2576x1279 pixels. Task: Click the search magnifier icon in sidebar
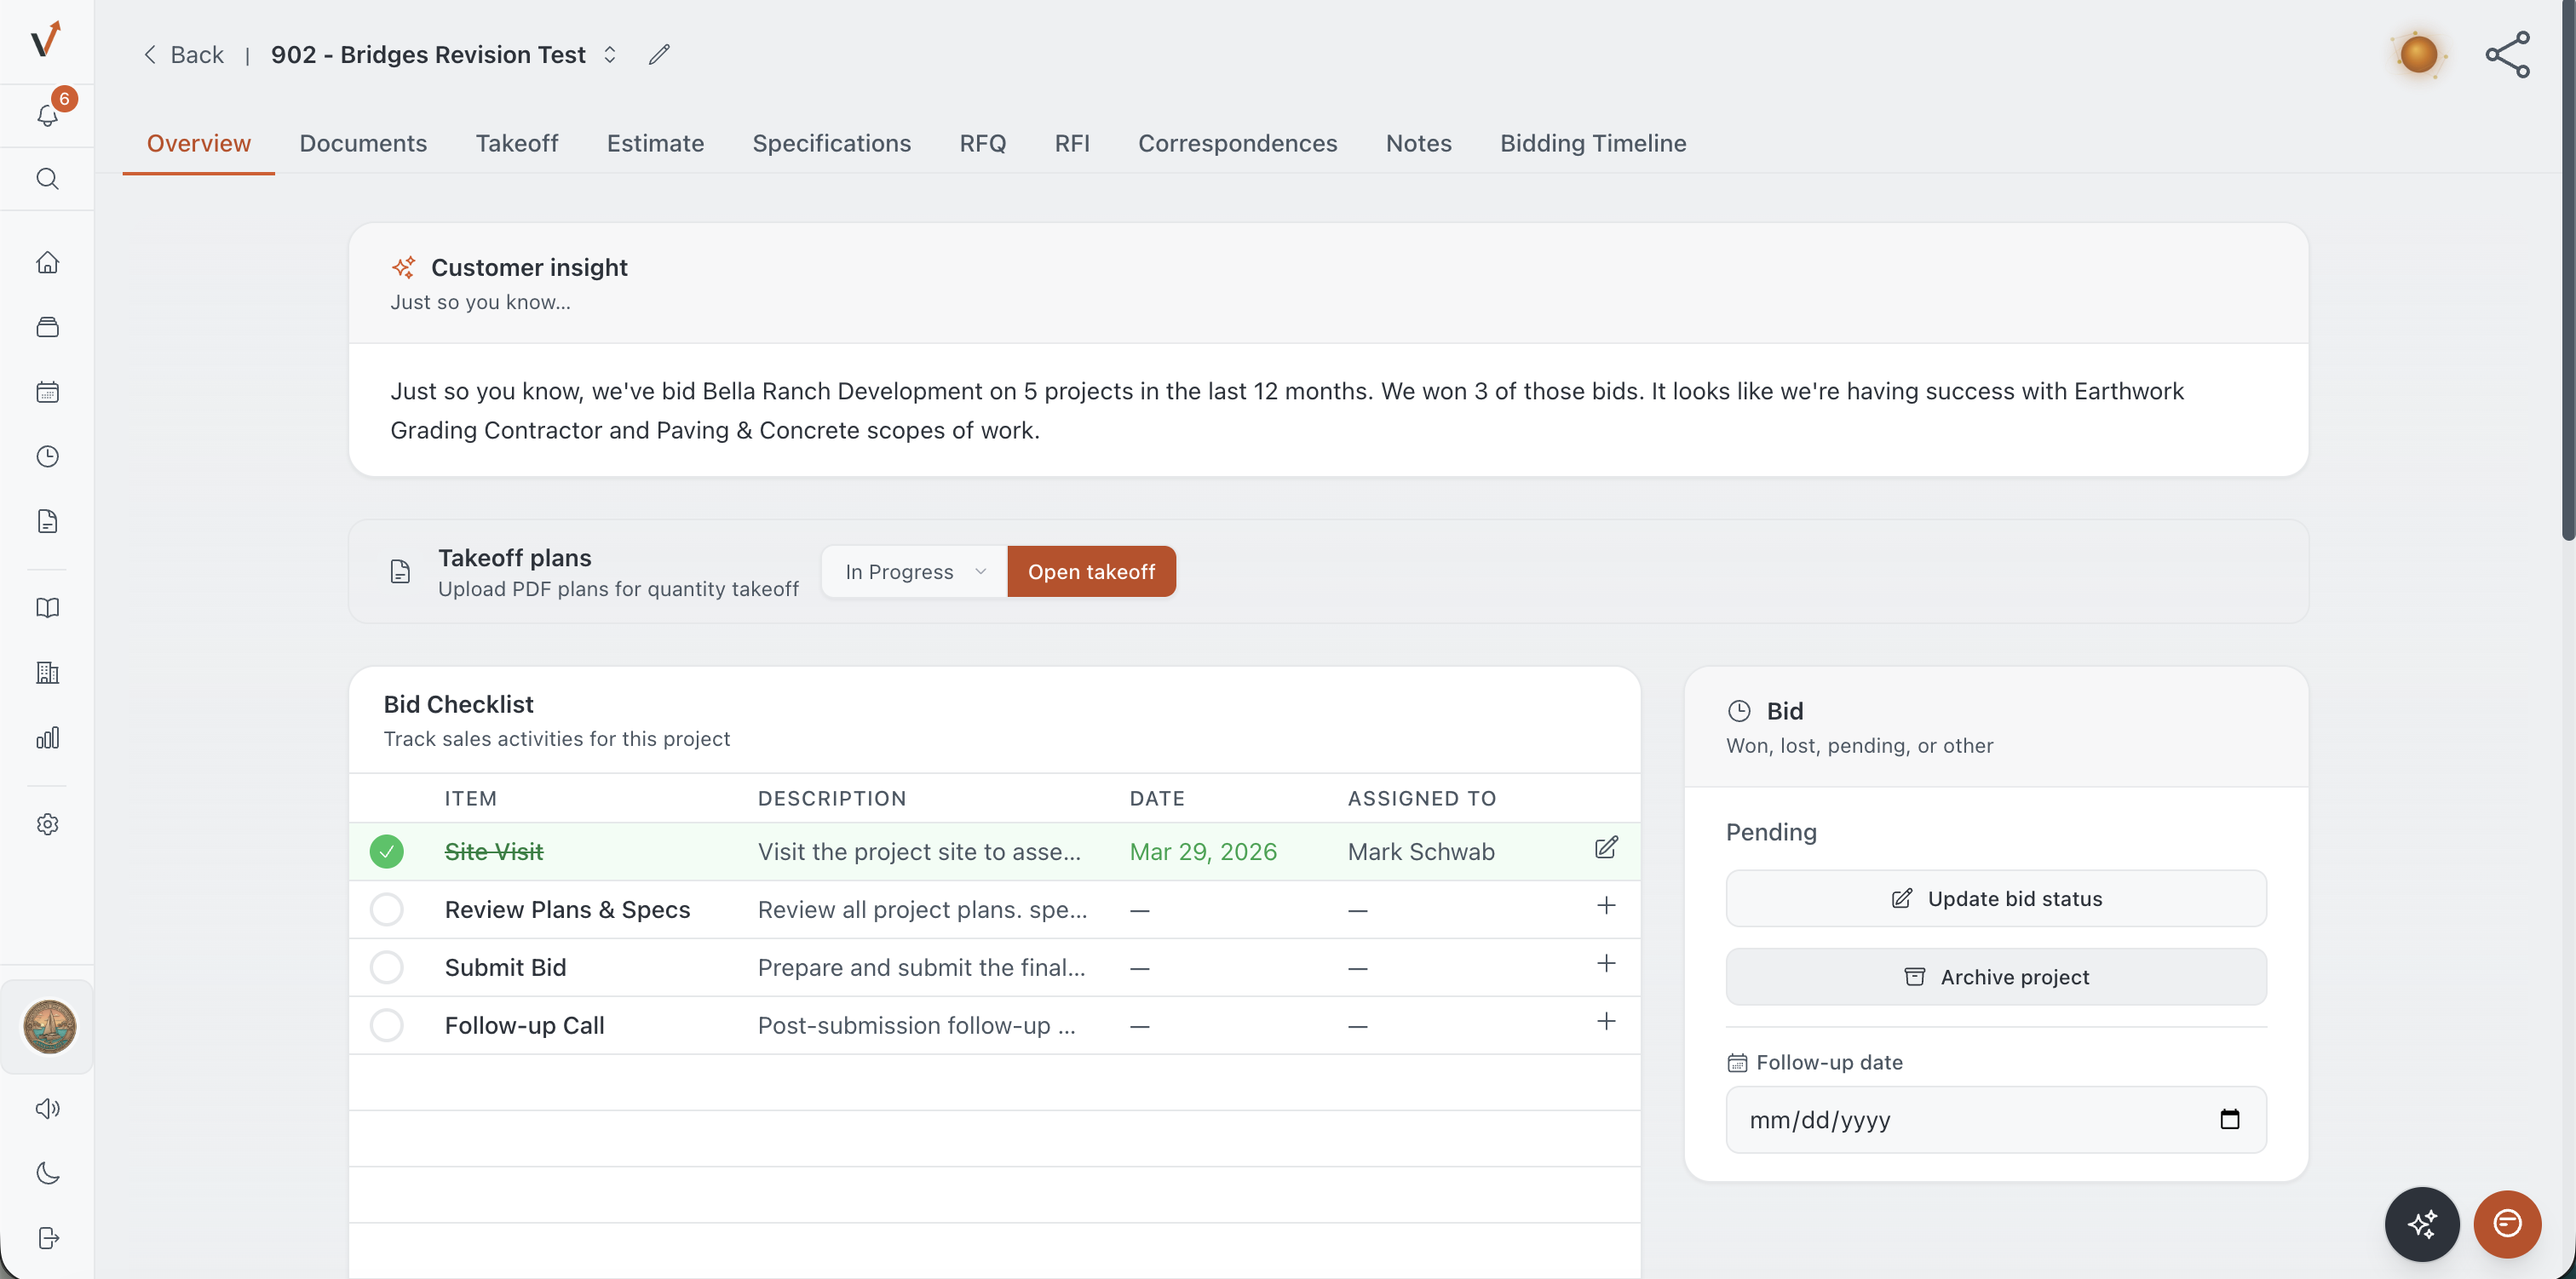(47, 179)
